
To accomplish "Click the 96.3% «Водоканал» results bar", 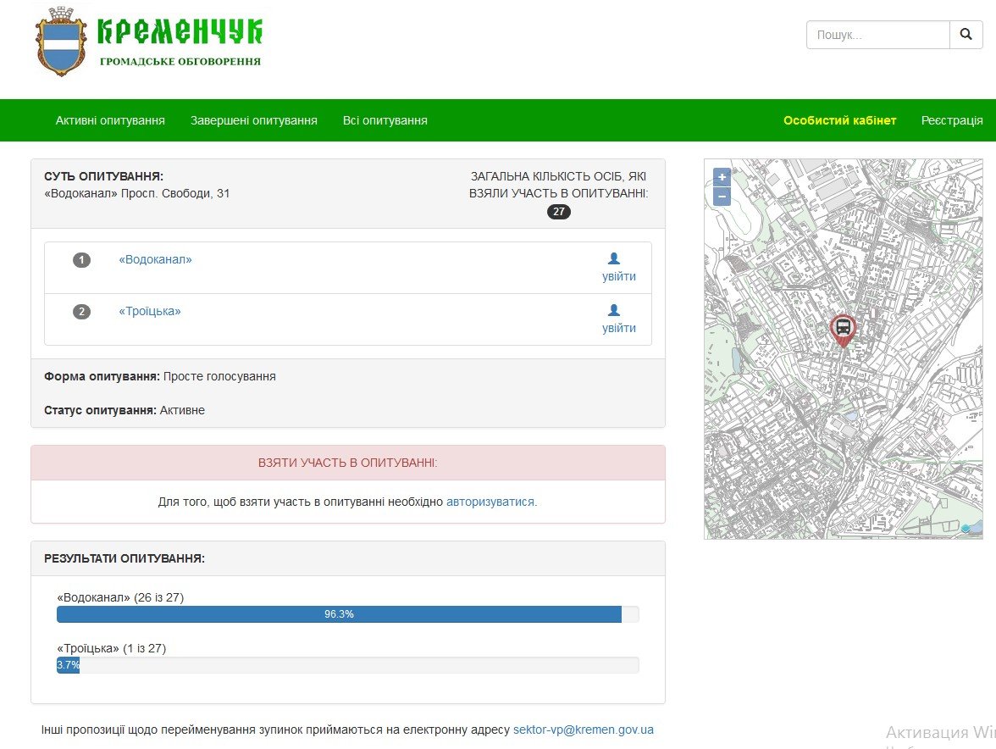I will click(x=339, y=614).
